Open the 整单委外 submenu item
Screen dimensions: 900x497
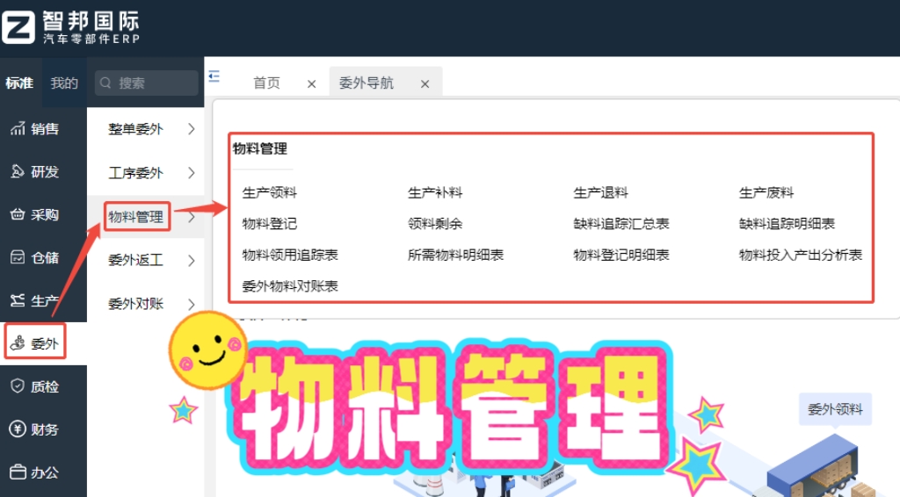click(x=136, y=129)
